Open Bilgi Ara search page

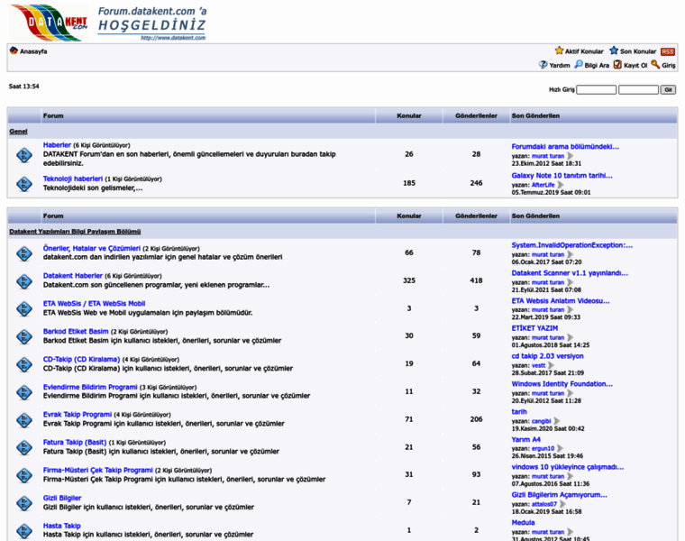tap(597, 66)
